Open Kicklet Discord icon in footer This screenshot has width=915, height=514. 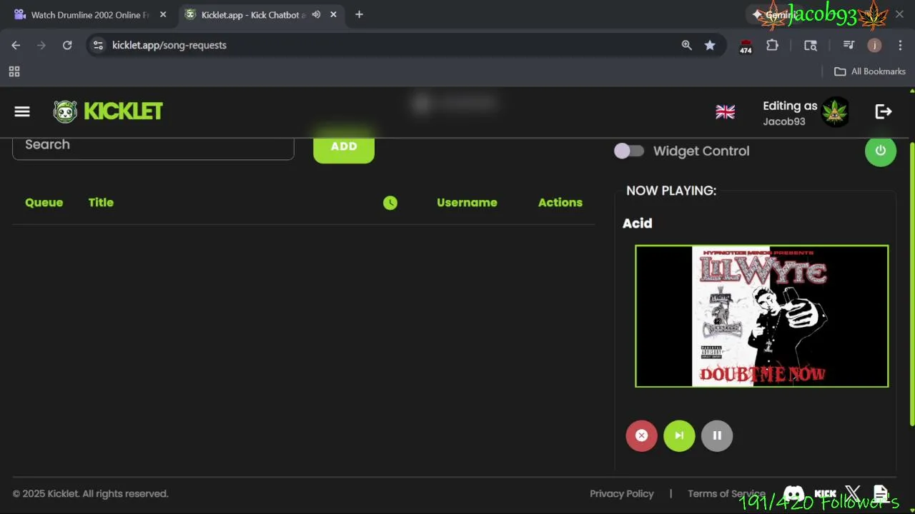tap(793, 493)
